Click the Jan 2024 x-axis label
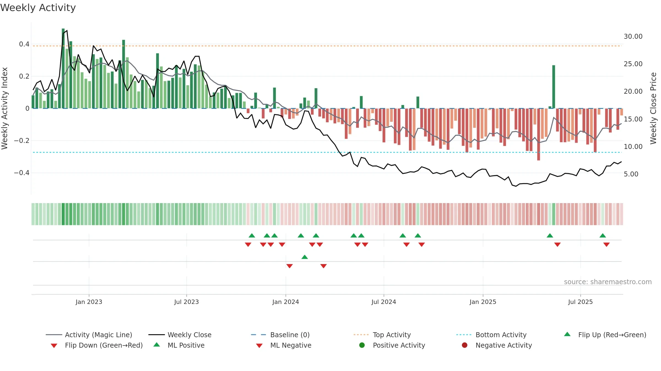 coord(286,302)
